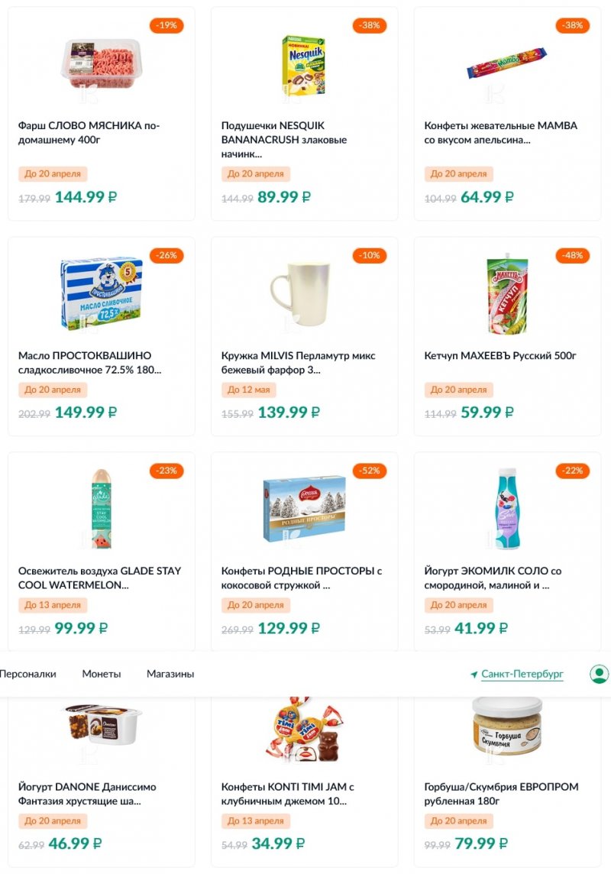Screen dimensions: 611x874
Task: Click the Nesquik Bananacrush cereal image
Action: (x=304, y=64)
